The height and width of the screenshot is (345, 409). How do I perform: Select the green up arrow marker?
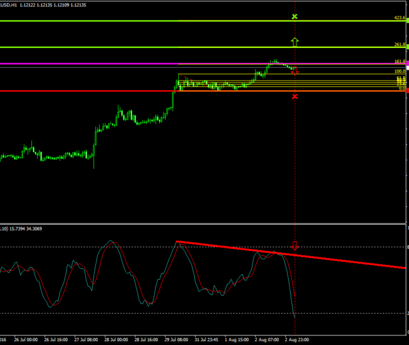tap(295, 42)
